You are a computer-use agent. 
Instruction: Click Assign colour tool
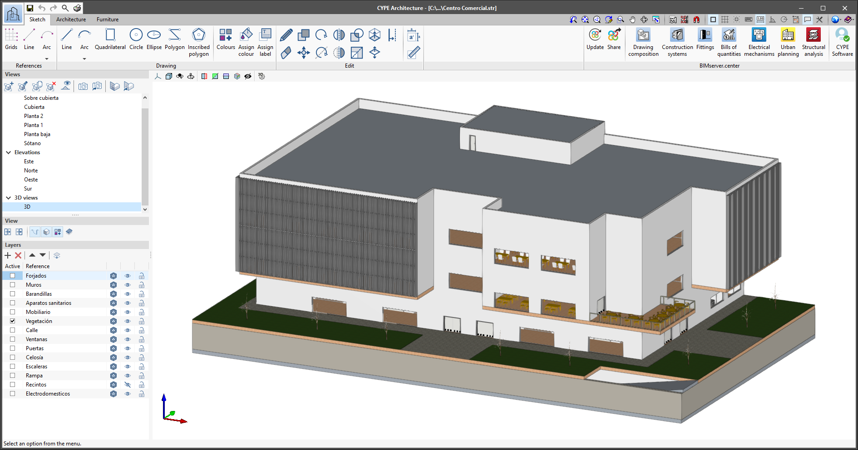246,42
